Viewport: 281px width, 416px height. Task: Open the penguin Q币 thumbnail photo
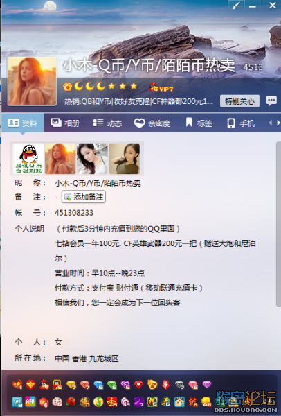click(x=28, y=159)
